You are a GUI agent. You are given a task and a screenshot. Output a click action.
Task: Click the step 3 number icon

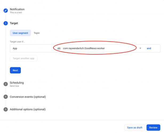5,84
